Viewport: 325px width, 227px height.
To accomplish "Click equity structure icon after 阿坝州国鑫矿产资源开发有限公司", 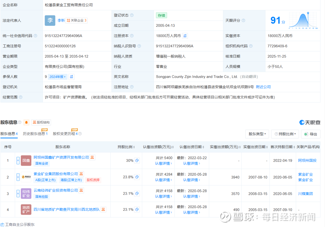I will [x=92, y=157].
